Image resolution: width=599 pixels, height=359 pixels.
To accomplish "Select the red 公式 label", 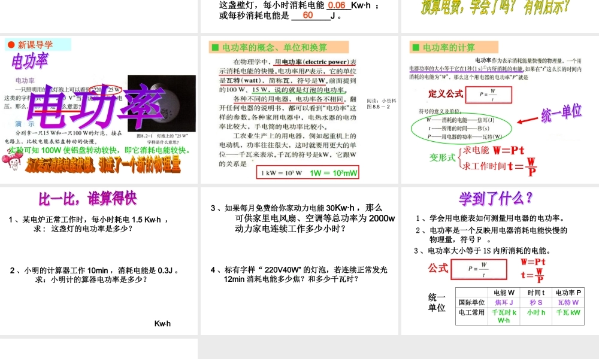I will tap(438, 268).
